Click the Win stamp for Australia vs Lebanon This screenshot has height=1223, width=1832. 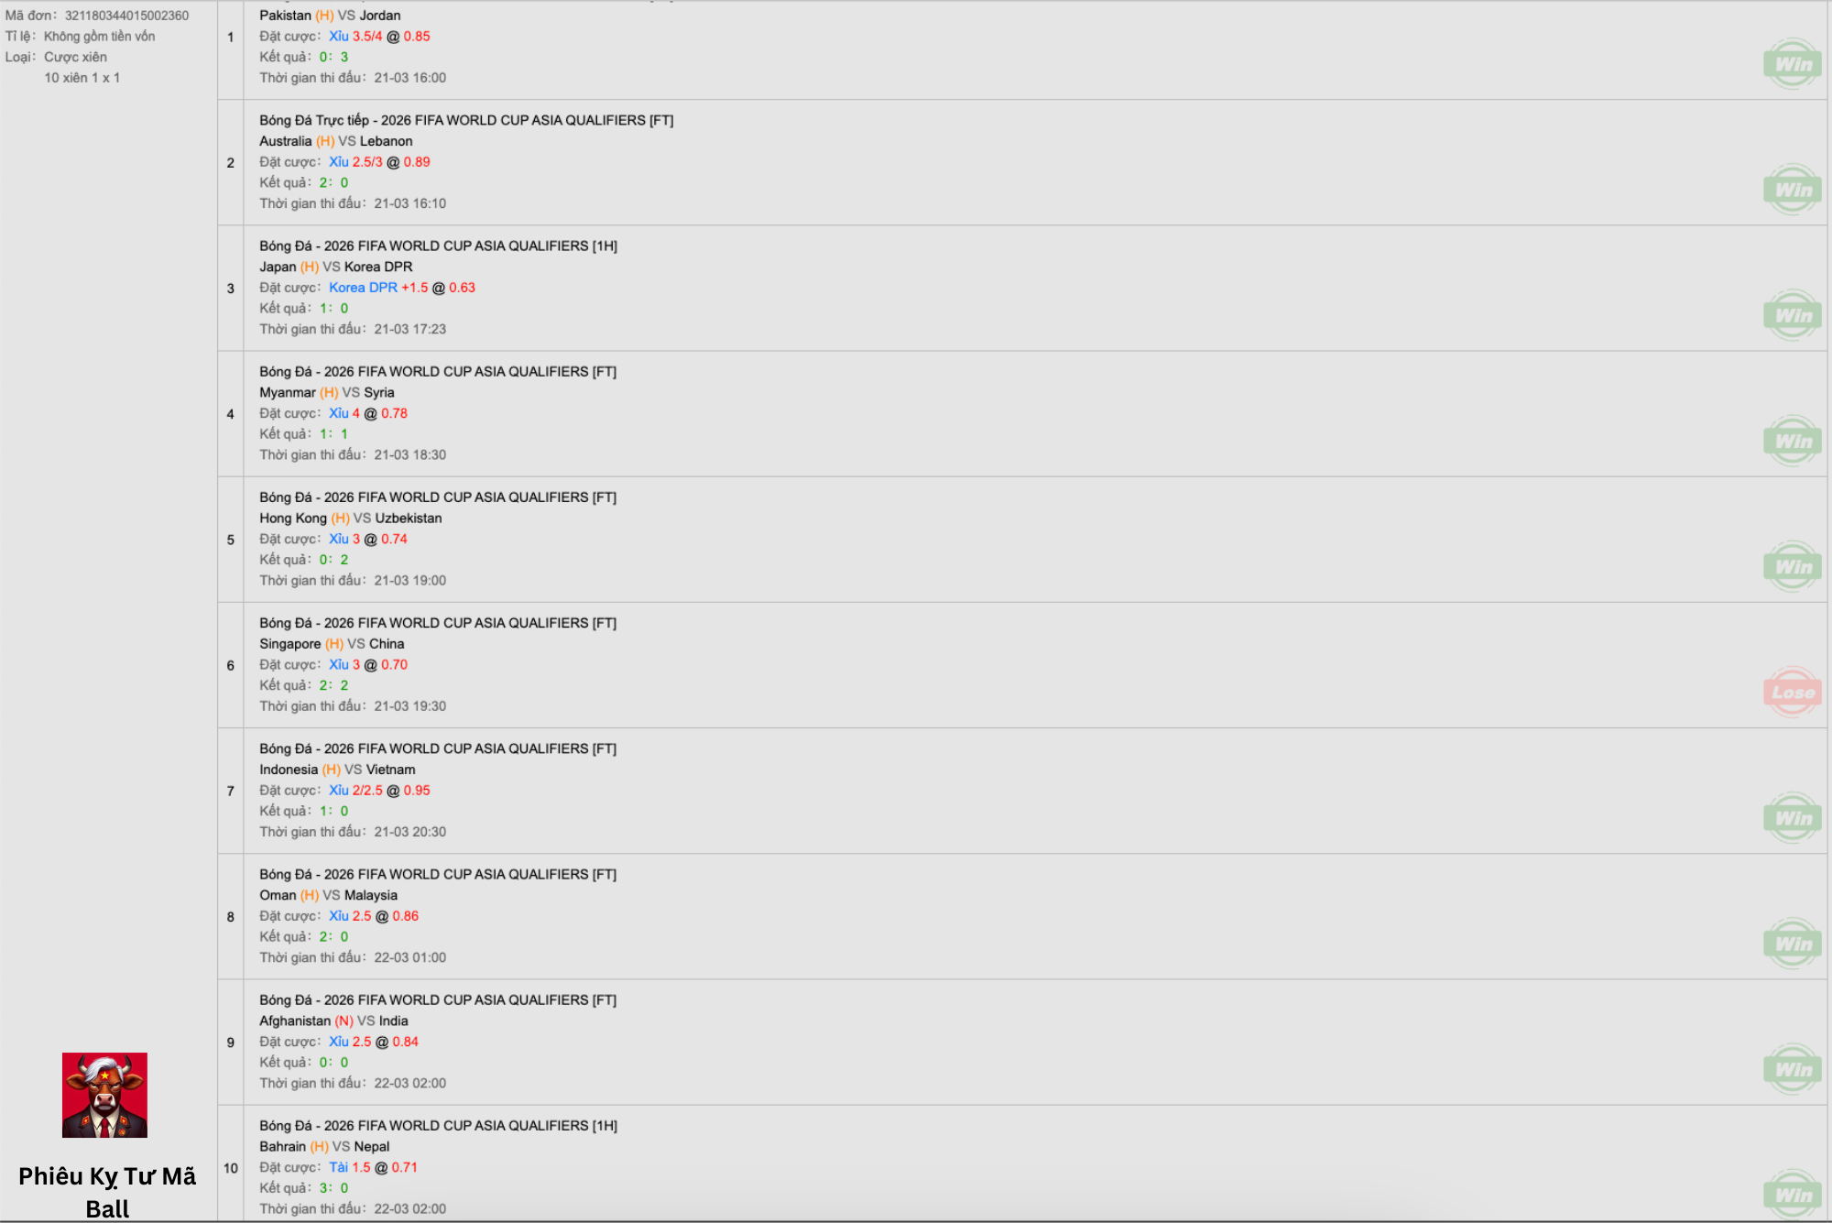point(1793,190)
